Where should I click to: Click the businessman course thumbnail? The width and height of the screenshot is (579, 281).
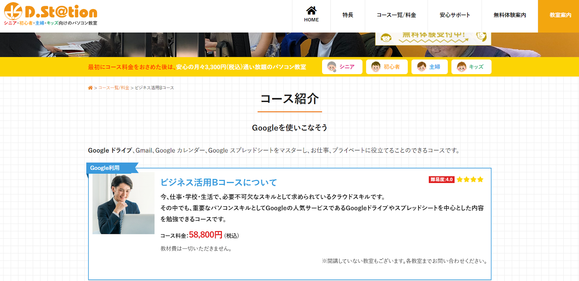click(x=123, y=204)
